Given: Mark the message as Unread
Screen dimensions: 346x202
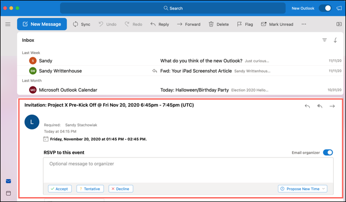Looking at the screenshot, I should pos(277,24).
